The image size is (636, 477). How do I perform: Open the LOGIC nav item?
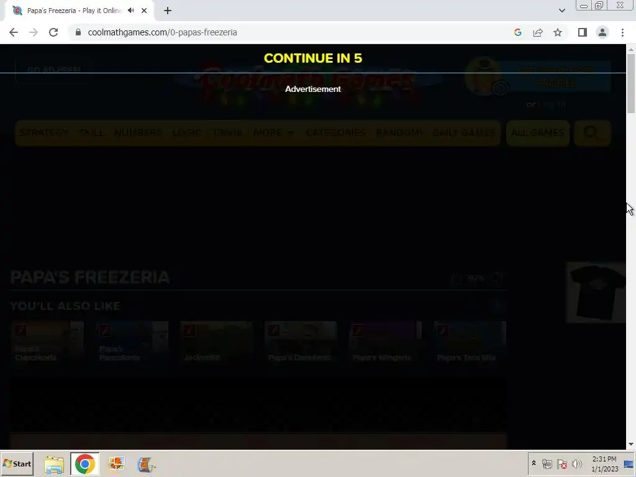186,133
